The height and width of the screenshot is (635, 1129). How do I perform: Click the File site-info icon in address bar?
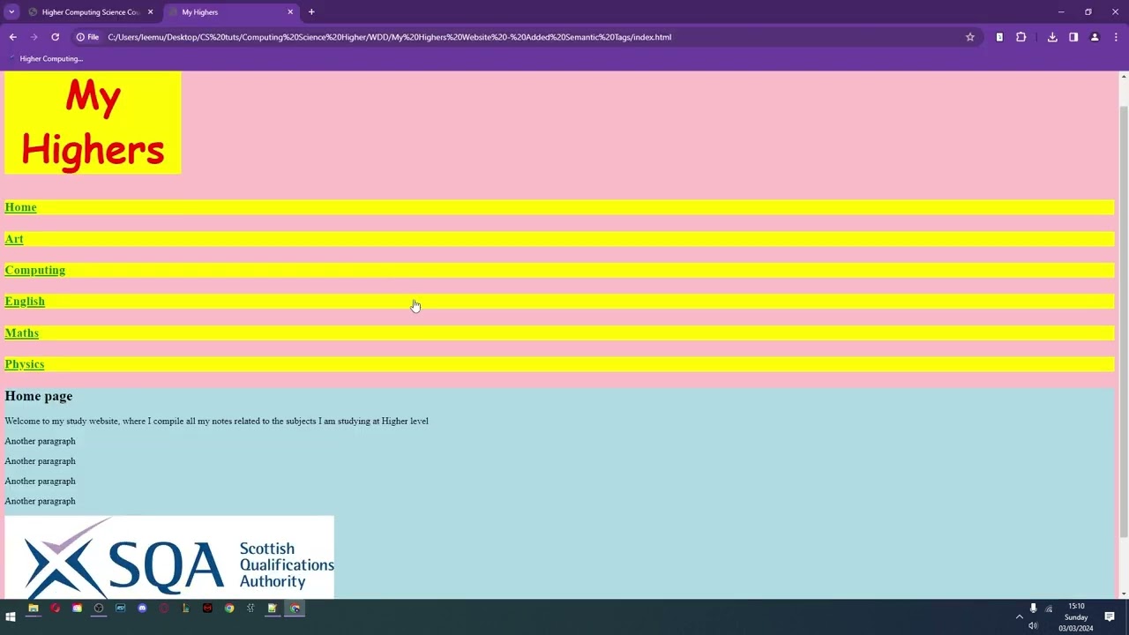click(x=87, y=37)
